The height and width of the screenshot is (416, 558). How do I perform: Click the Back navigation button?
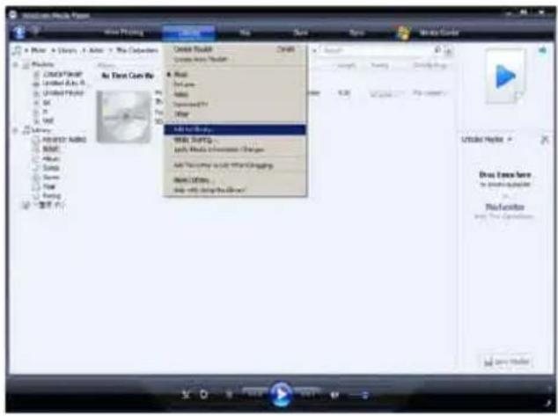tap(18, 33)
